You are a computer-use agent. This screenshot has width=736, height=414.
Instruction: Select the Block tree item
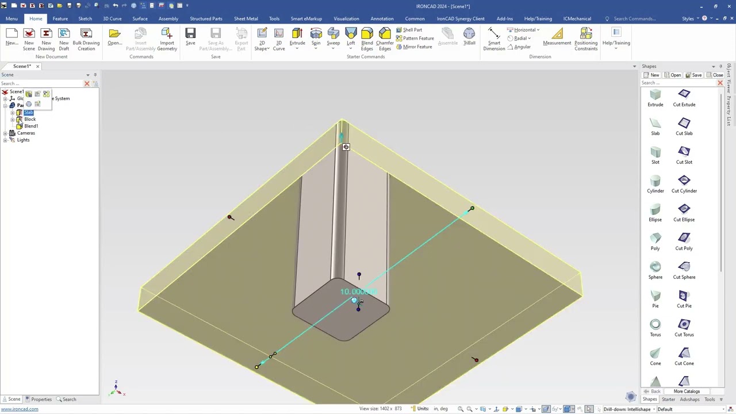point(30,120)
